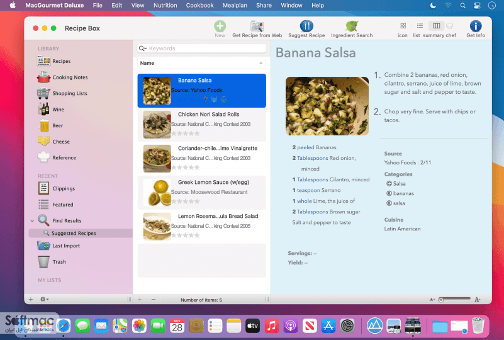
Task: Collapse the Find Results group
Action: pyautogui.click(x=32, y=220)
